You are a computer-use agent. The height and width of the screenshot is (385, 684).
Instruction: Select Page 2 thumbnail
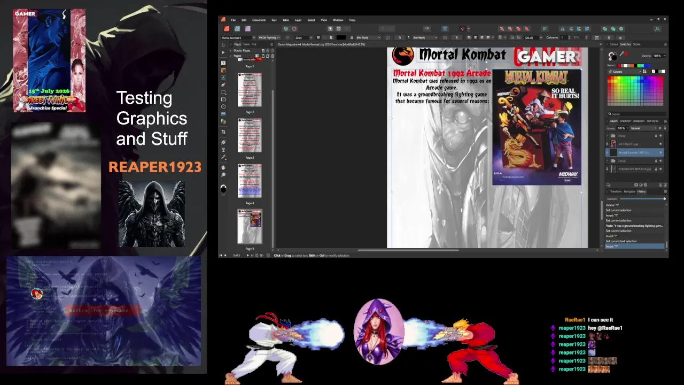coord(250,91)
